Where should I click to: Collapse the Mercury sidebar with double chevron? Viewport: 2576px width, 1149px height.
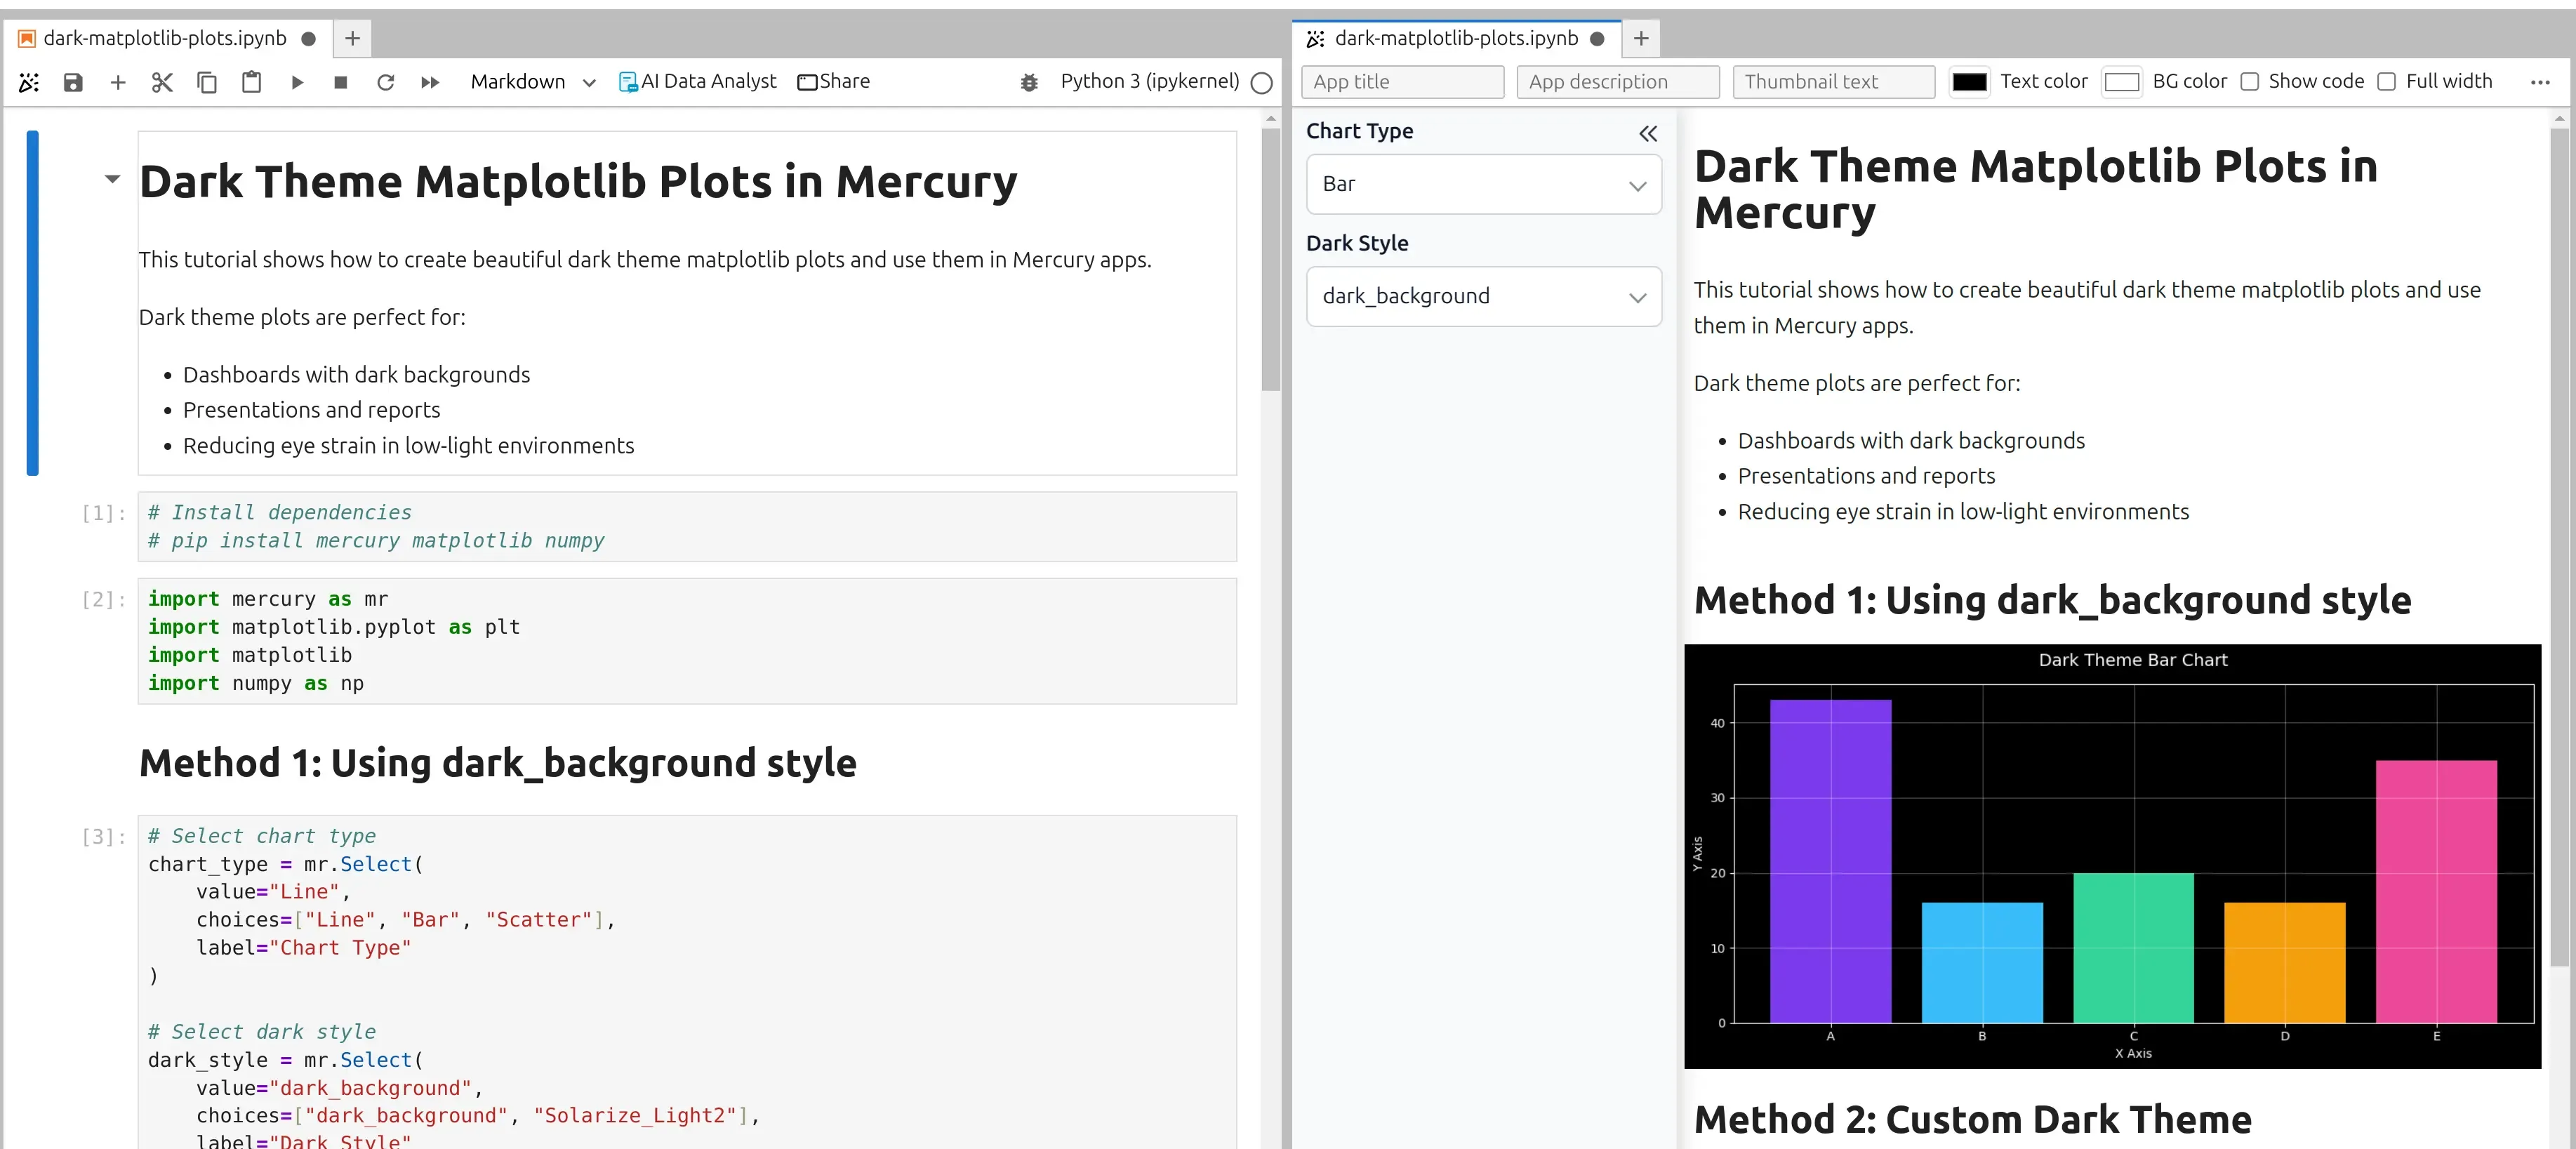(x=1648, y=133)
